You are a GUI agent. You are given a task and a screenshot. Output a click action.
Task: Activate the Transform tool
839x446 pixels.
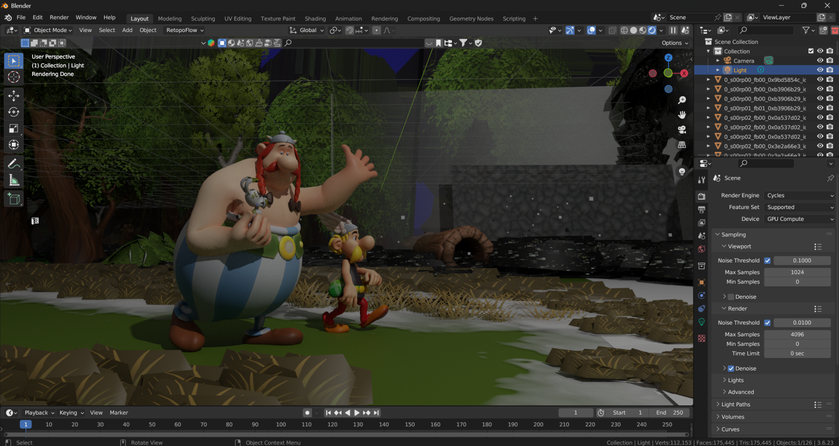click(14, 145)
